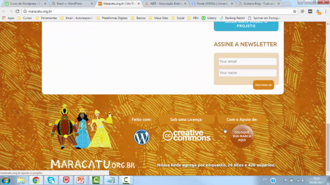Open File Explorer from the taskbar
Viewport: 330px width, 185px height.
coord(21,180)
